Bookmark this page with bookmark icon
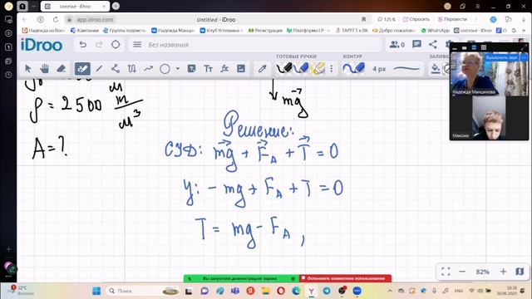The width and height of the screenshot is (532, 299). (363, 19)
